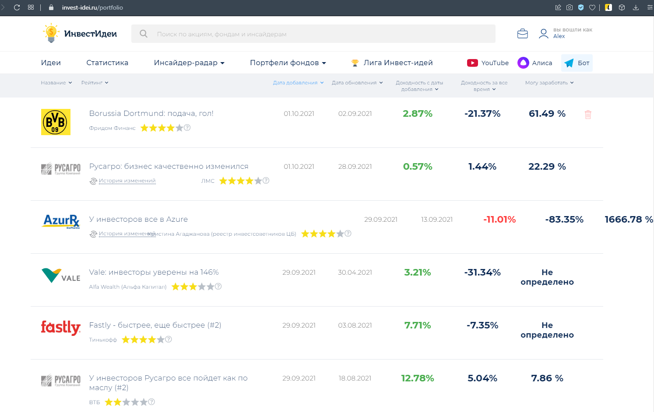Sort by Название column

pos(56,83)
